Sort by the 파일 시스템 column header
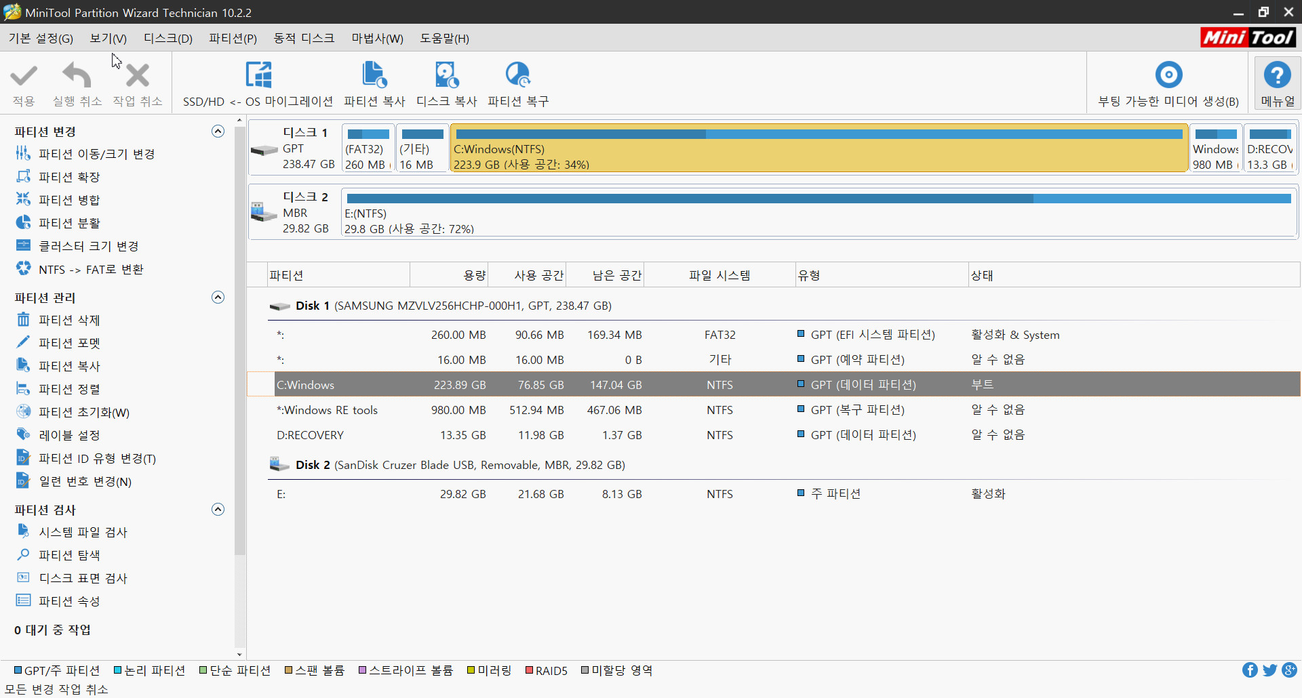 point(719,275)
